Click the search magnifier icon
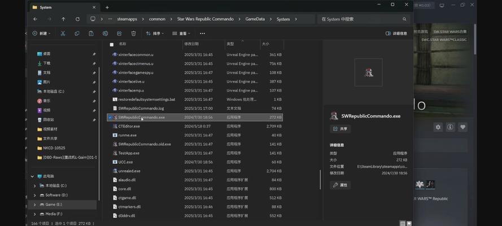The image size is (502, 226). click(x=404, y=19)
